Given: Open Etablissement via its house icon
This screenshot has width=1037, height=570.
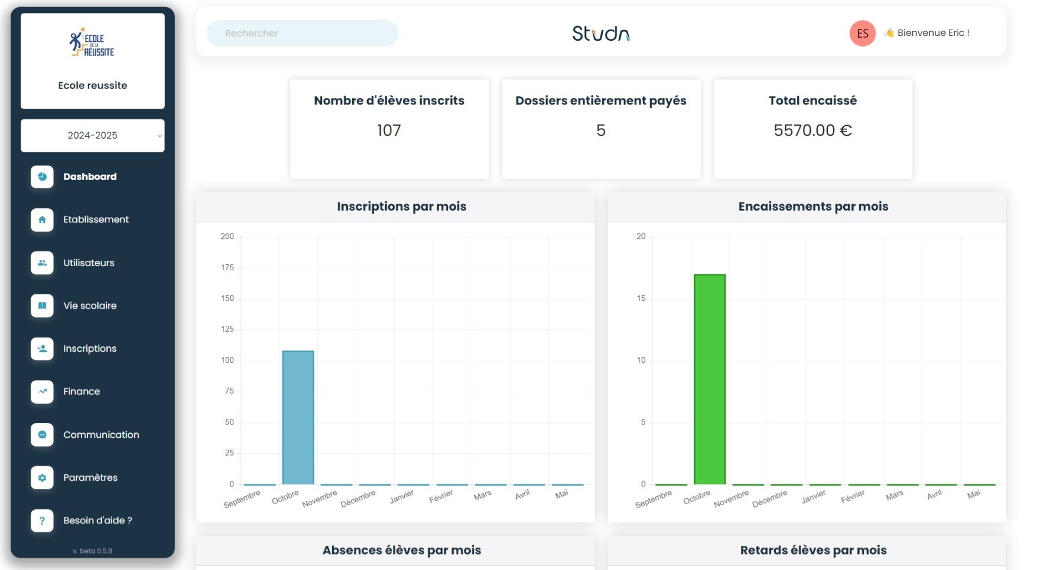Looking at the screenshot, I should (x=42, y=220).
